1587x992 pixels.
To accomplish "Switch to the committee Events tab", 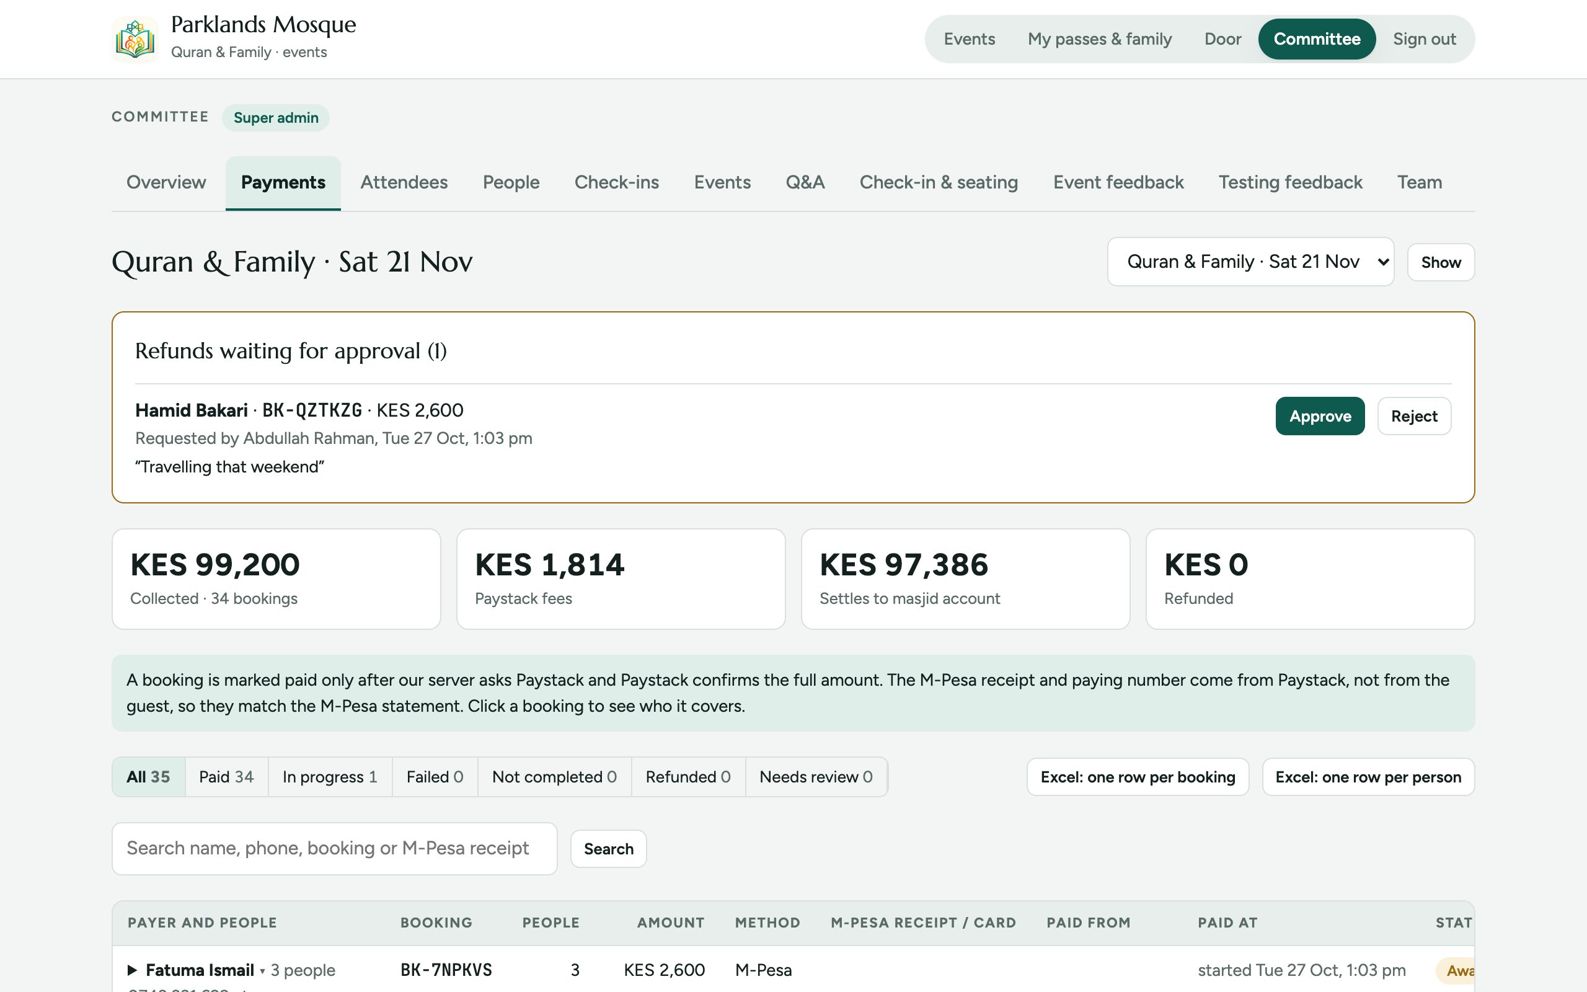I will coord(722,182).
